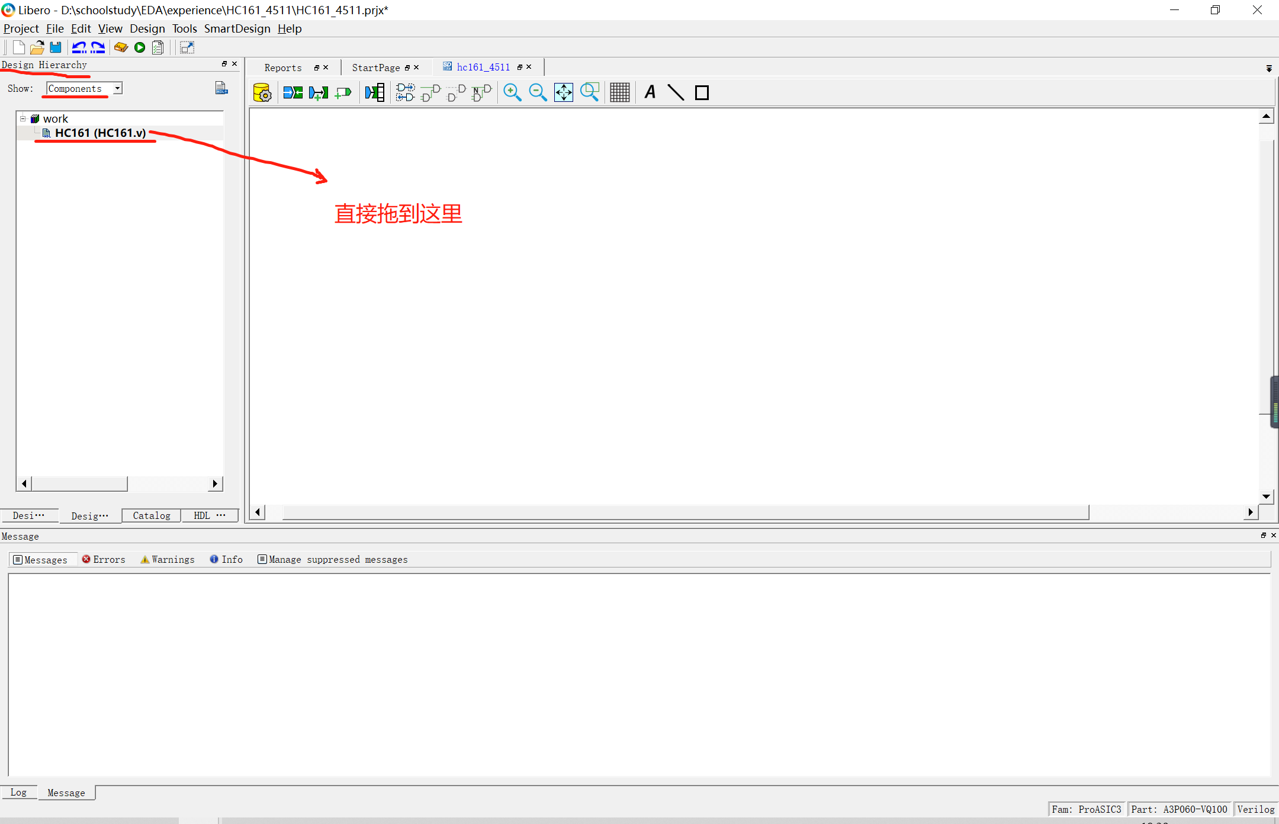Image resolution: width=1279 pixels, height=824 pixels.
Task: Switch to the Log tab
Action: tap(18, 792)
